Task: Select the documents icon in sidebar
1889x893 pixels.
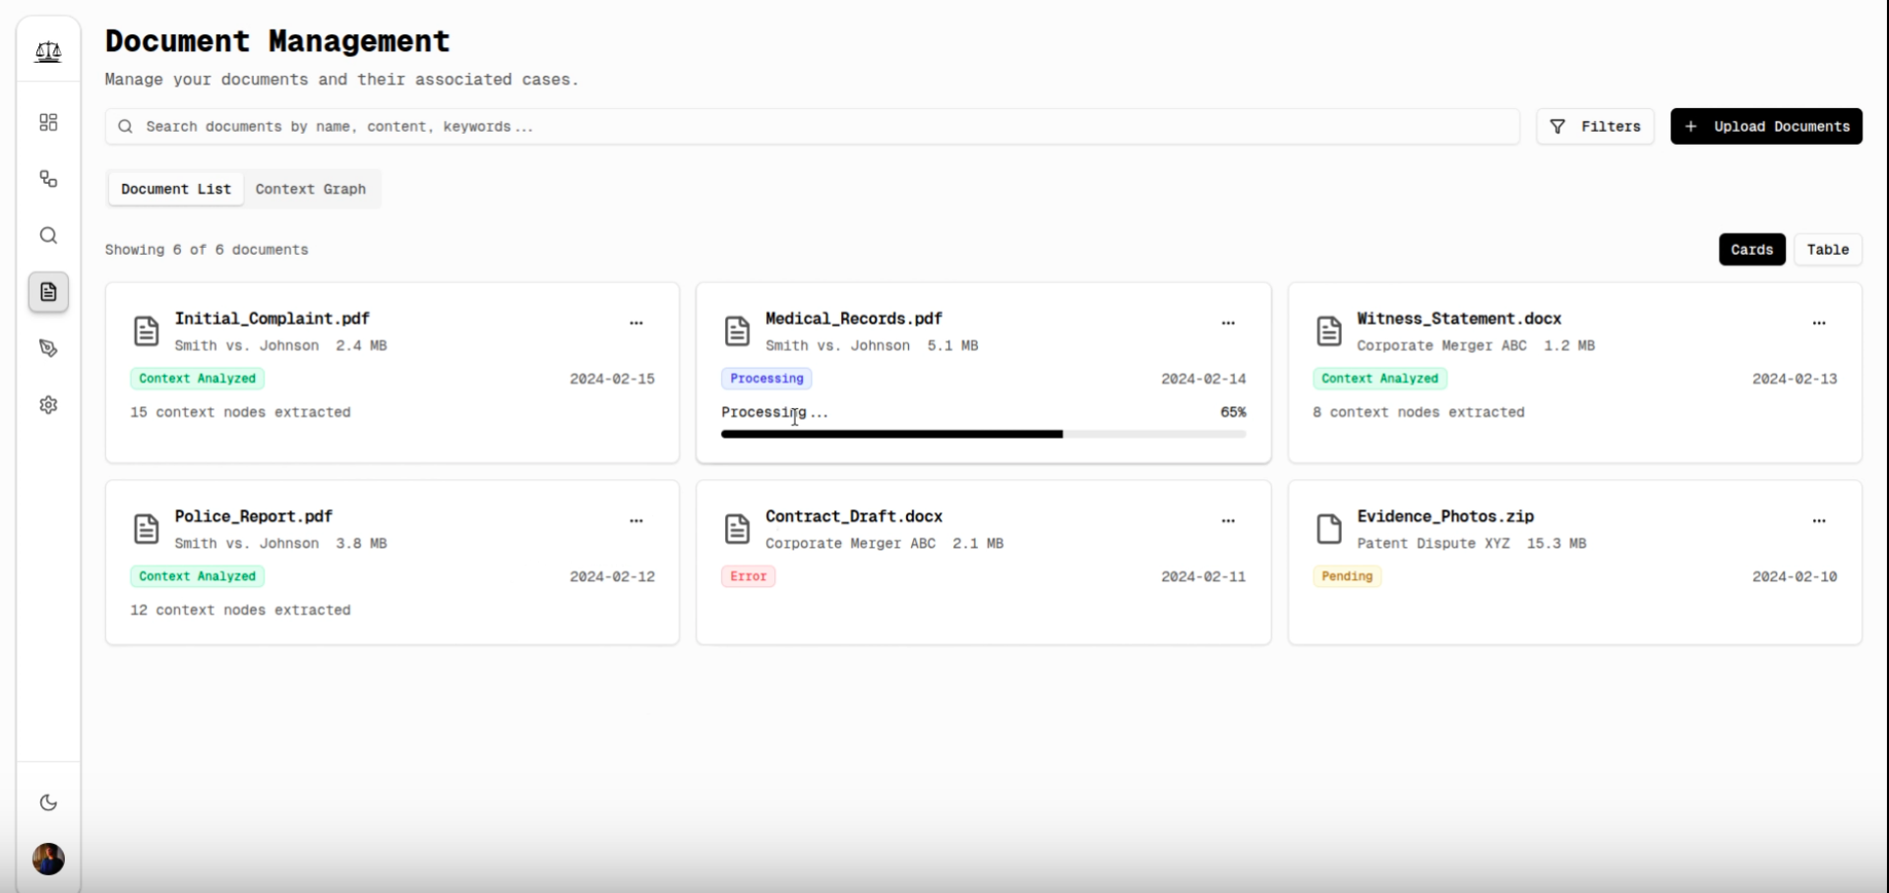Action: 48,292
